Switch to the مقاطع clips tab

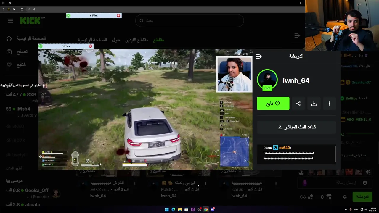pyautogui.click(x=158, y=40)
